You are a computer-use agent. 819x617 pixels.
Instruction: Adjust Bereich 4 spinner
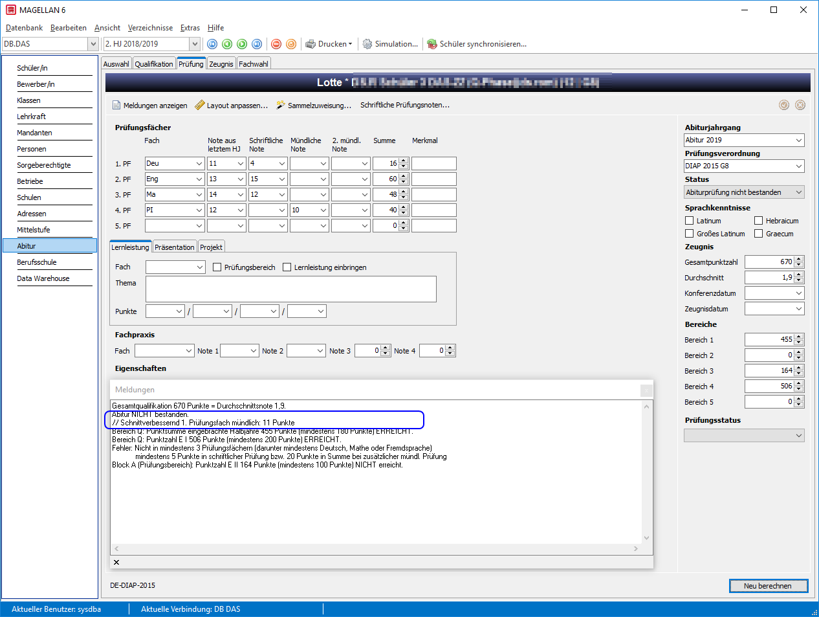coord(799,386)
